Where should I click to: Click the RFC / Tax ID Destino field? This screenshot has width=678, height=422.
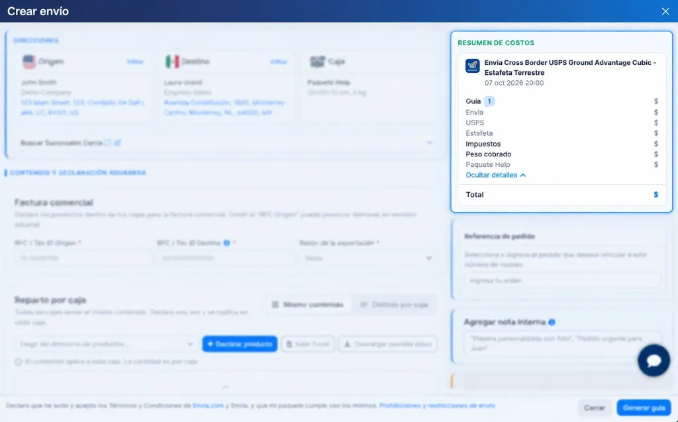(226, 258)
